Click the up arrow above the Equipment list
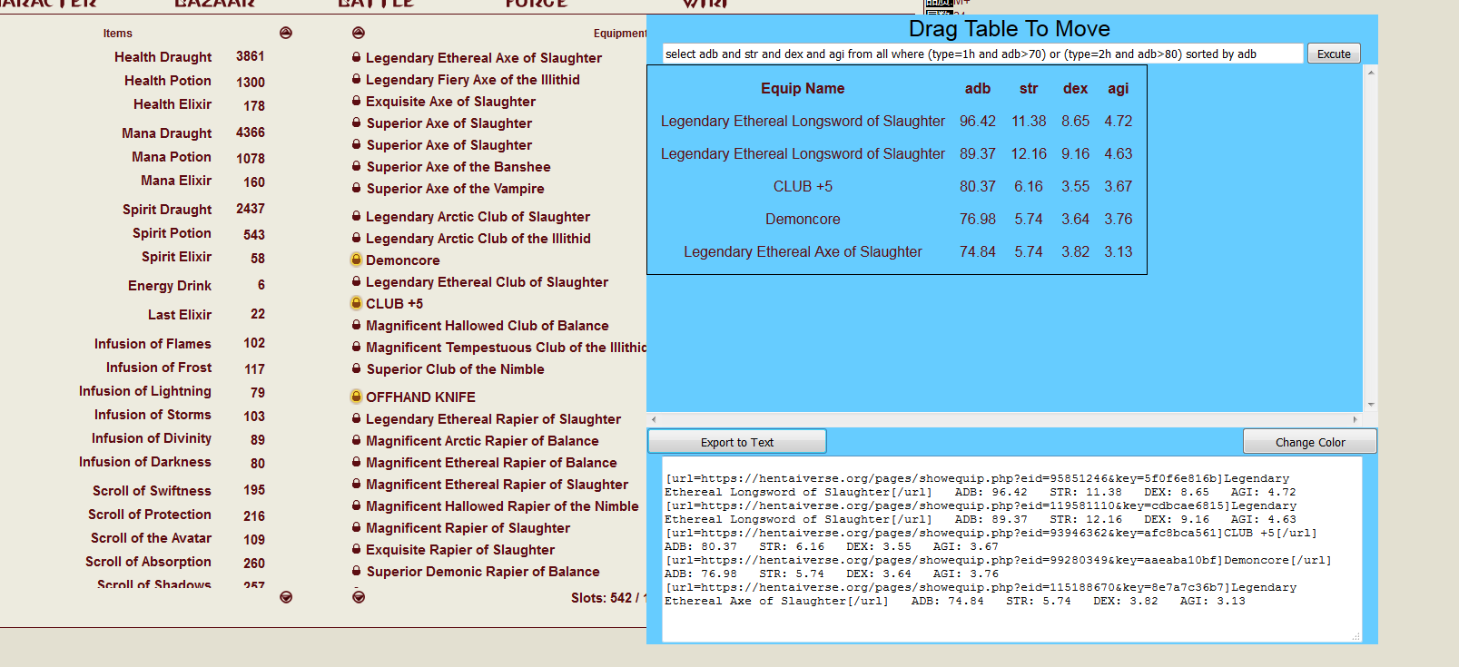 click(359, 33)
